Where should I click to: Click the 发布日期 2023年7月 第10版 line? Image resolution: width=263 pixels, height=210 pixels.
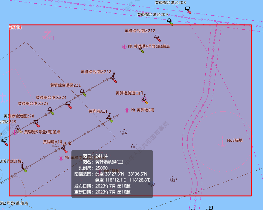102,186
